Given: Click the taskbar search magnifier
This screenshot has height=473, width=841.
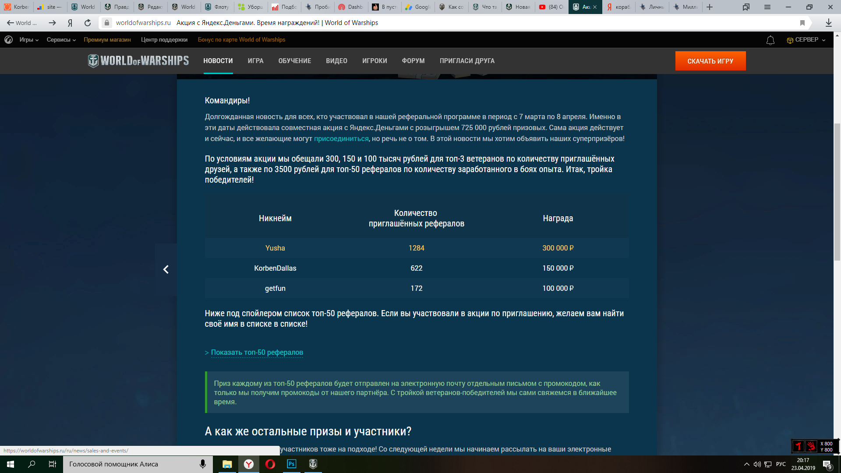Looking at the screenshot, I should tap(32, 464).
